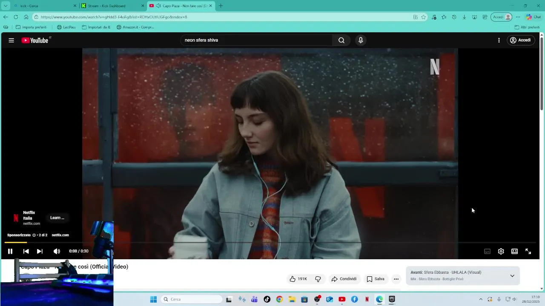The width and height of the screenshot is (545, 306).
Task: Open Copilot Chat in Edge
Action: [534, 17]
